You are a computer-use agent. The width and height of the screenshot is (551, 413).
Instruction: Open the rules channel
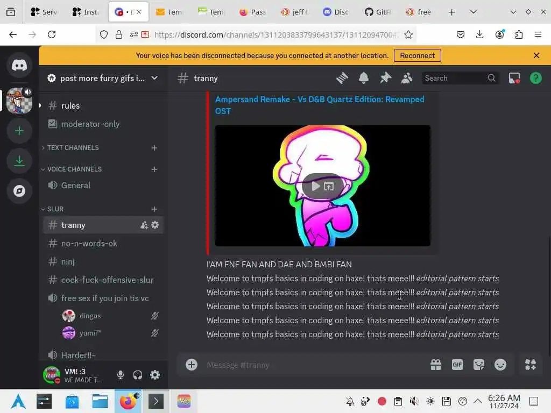[x=103, y=106]
